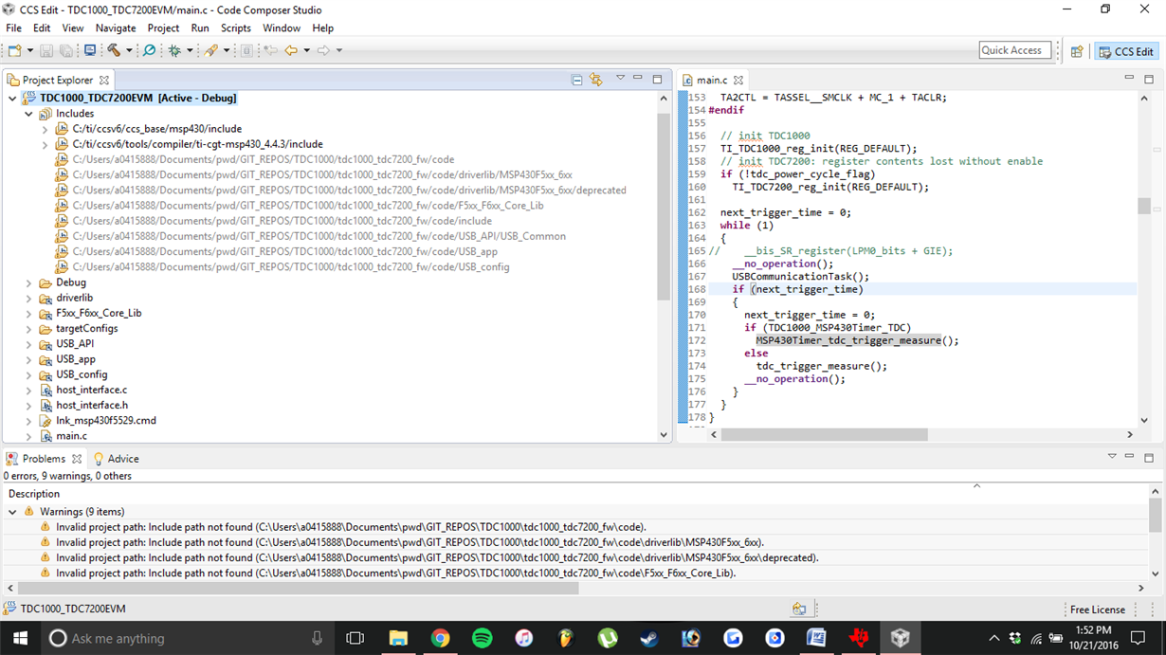Select host_interface.c in Project Explorer
This screenshot has width=1166, height=655.
91,390
